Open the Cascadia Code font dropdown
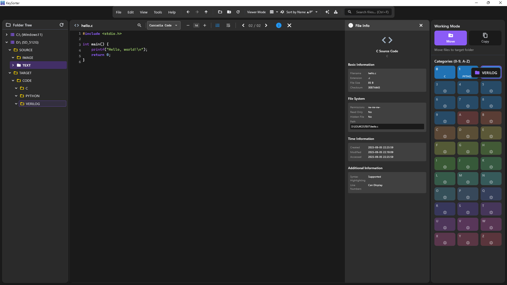 pos(163,25)
